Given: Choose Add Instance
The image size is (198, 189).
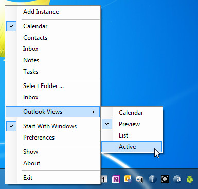Looking at the screenshot, I should point(52,12).
